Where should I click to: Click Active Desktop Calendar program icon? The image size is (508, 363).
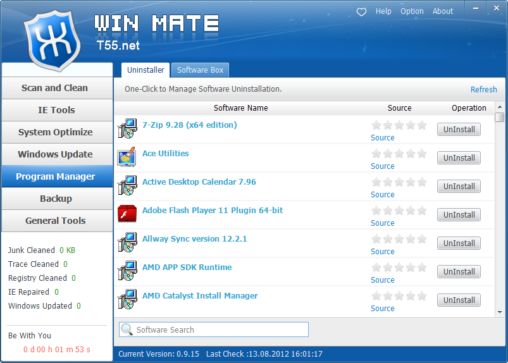[127, 185]
